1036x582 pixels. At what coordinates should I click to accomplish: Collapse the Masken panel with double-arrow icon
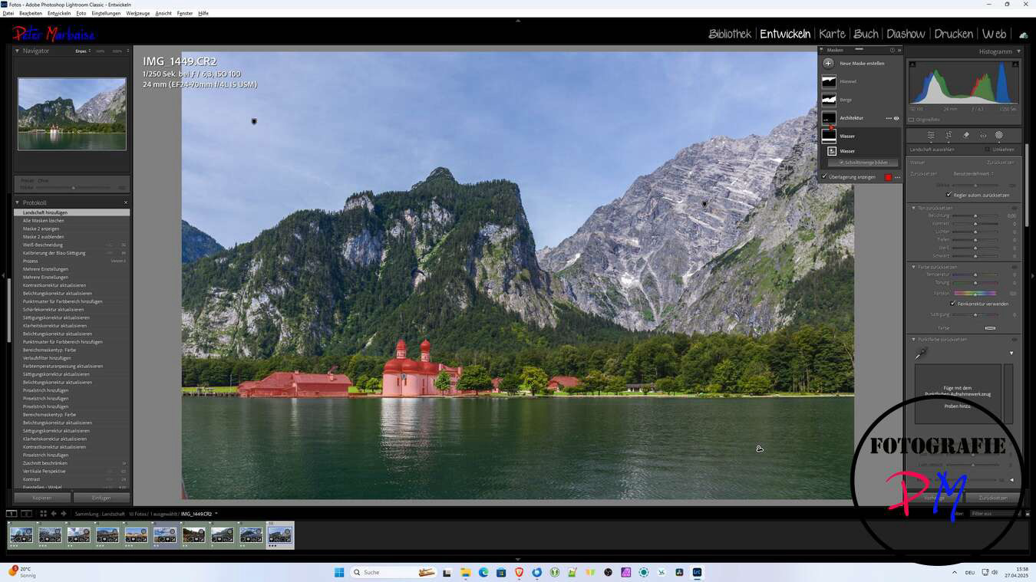[x=899, y=50]
